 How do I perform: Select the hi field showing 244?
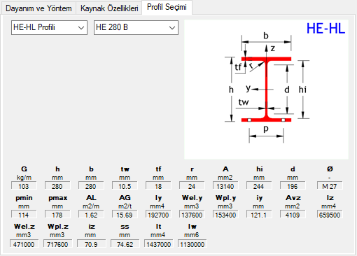[259, 186]
